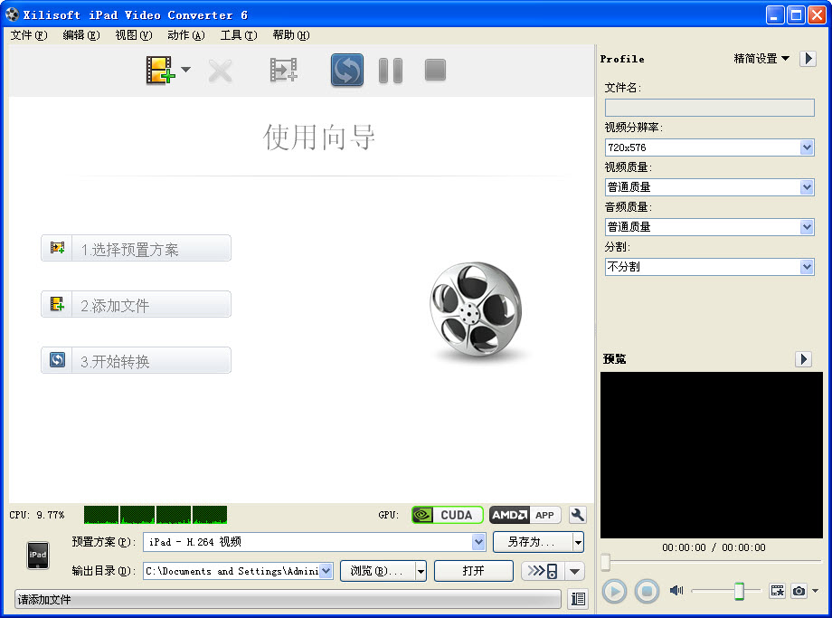Open the 浏览 dropdown arrow
The image size is (832, 618).
pyautogui.click(x=421, y=571)
